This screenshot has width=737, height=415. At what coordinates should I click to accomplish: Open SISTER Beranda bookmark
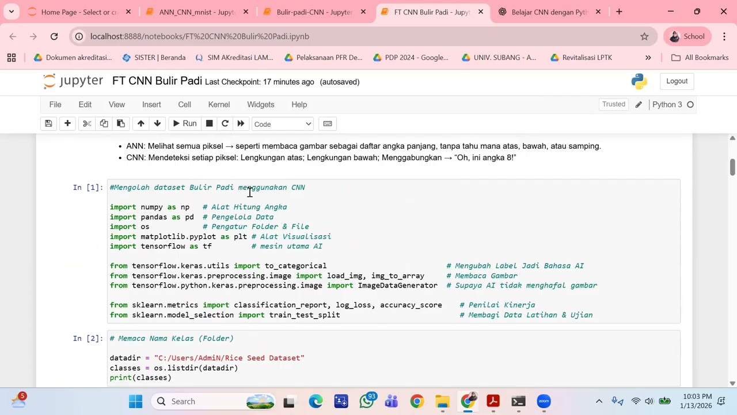[154, 58]
